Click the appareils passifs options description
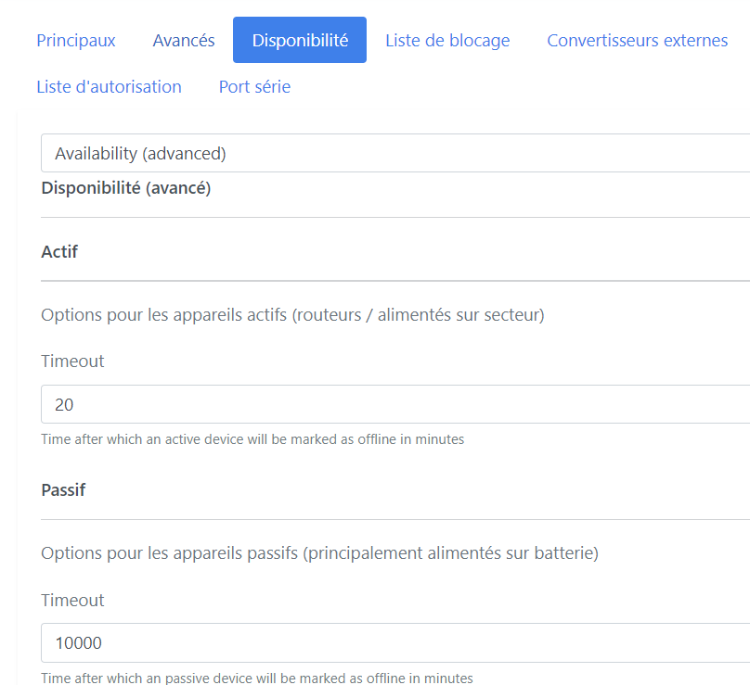Screen dimensions: 750x685 [319, 552]
